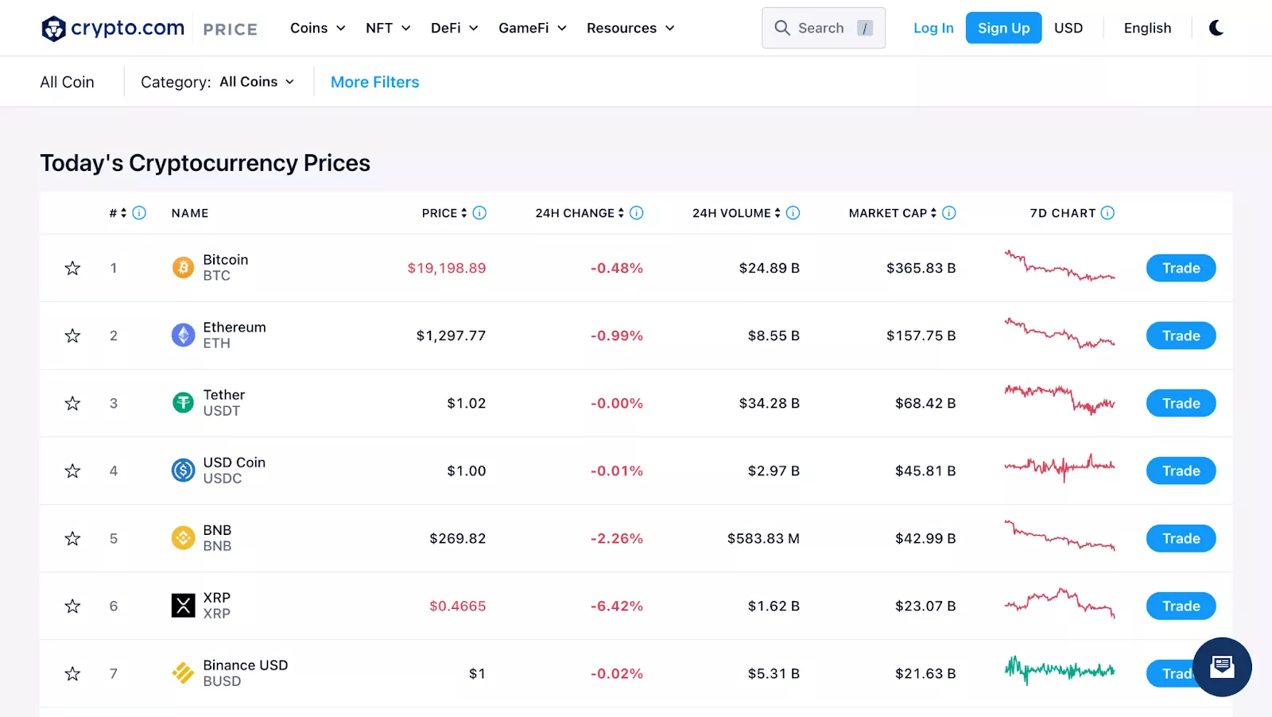
Task: Show info icon for Market Cap
Action: pos(949,213)
